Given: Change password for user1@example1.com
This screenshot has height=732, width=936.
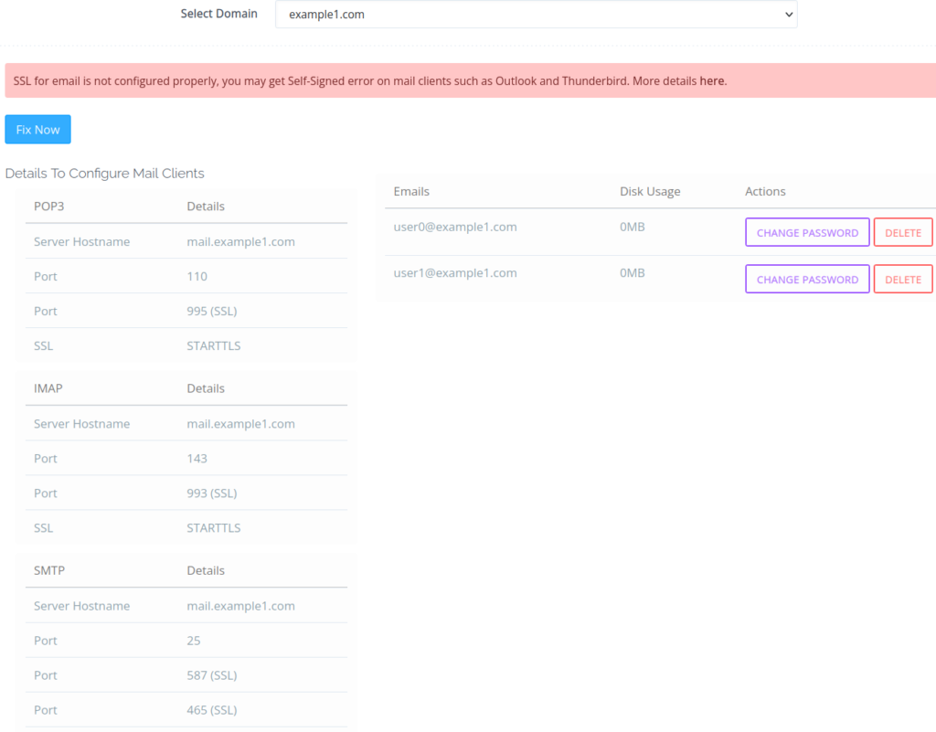Looking at the screenshot, I should click(x=807, y=280).
